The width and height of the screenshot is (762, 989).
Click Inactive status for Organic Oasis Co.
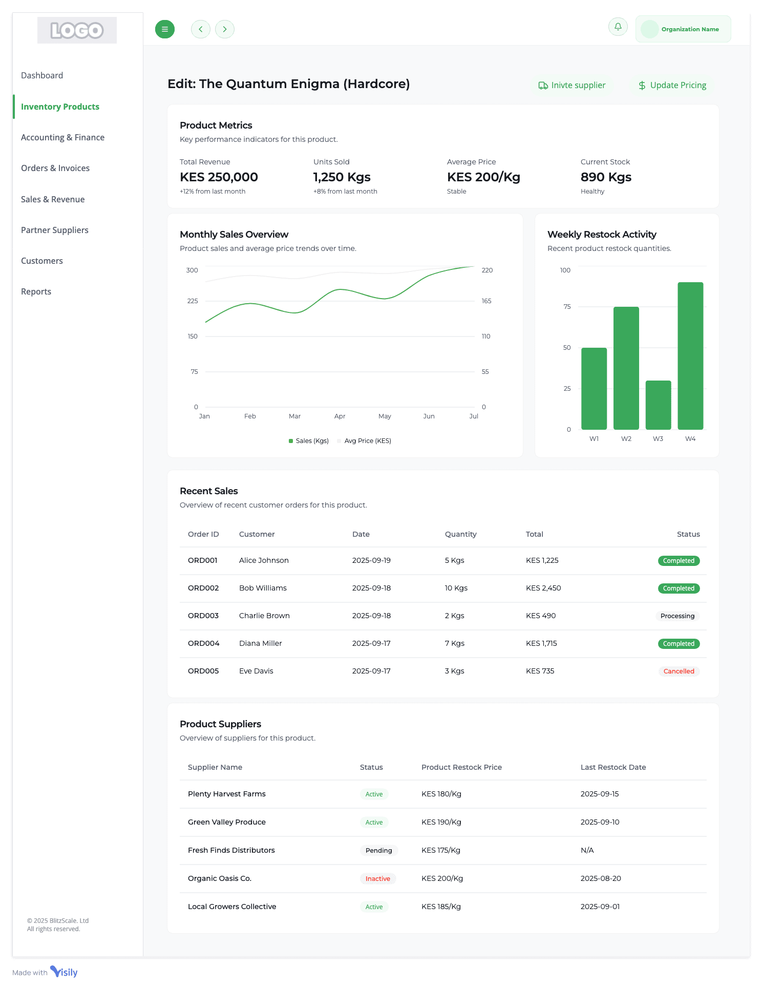(378, 879)
